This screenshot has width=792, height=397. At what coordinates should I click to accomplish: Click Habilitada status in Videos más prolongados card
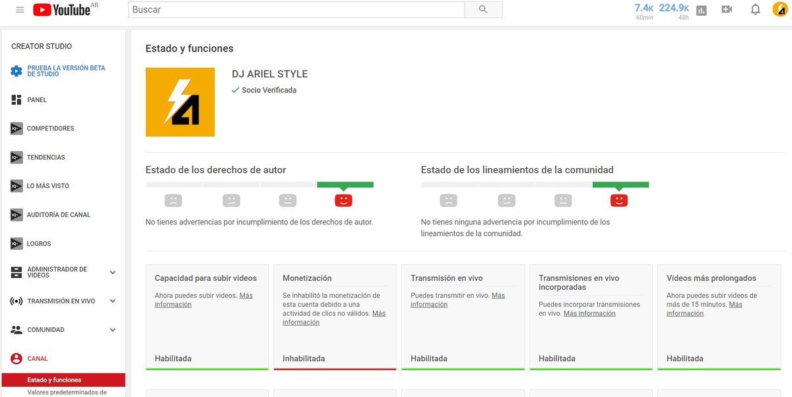coord(685,359)
